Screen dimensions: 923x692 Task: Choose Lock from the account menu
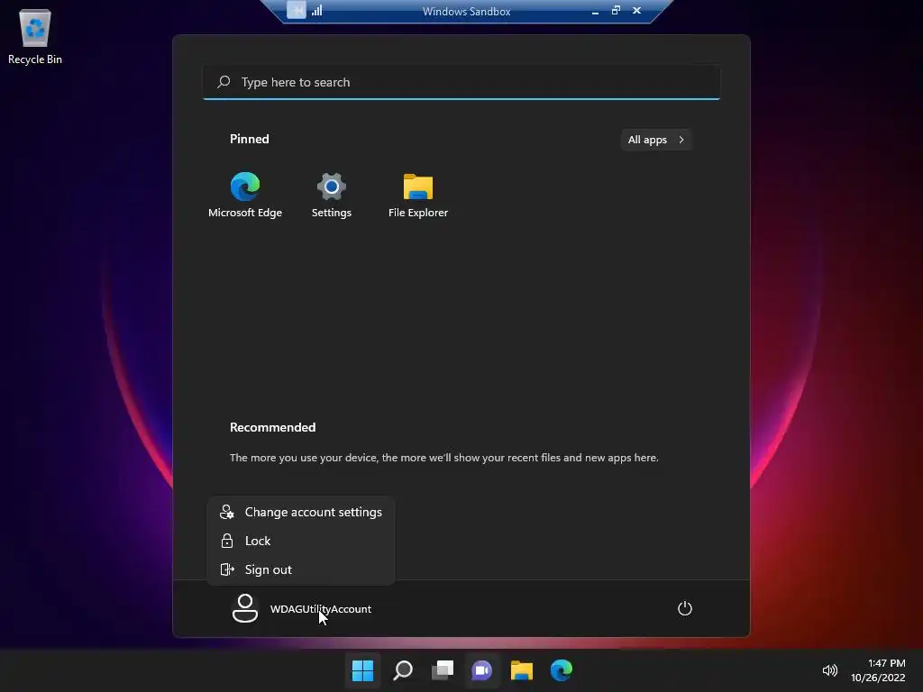(301, 541)
